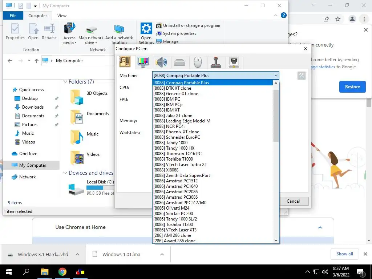Collapse the ribbon with chevron arrow
Image resolution: width=372 pixels, height=279 pixels.
[x=275, y=15]
